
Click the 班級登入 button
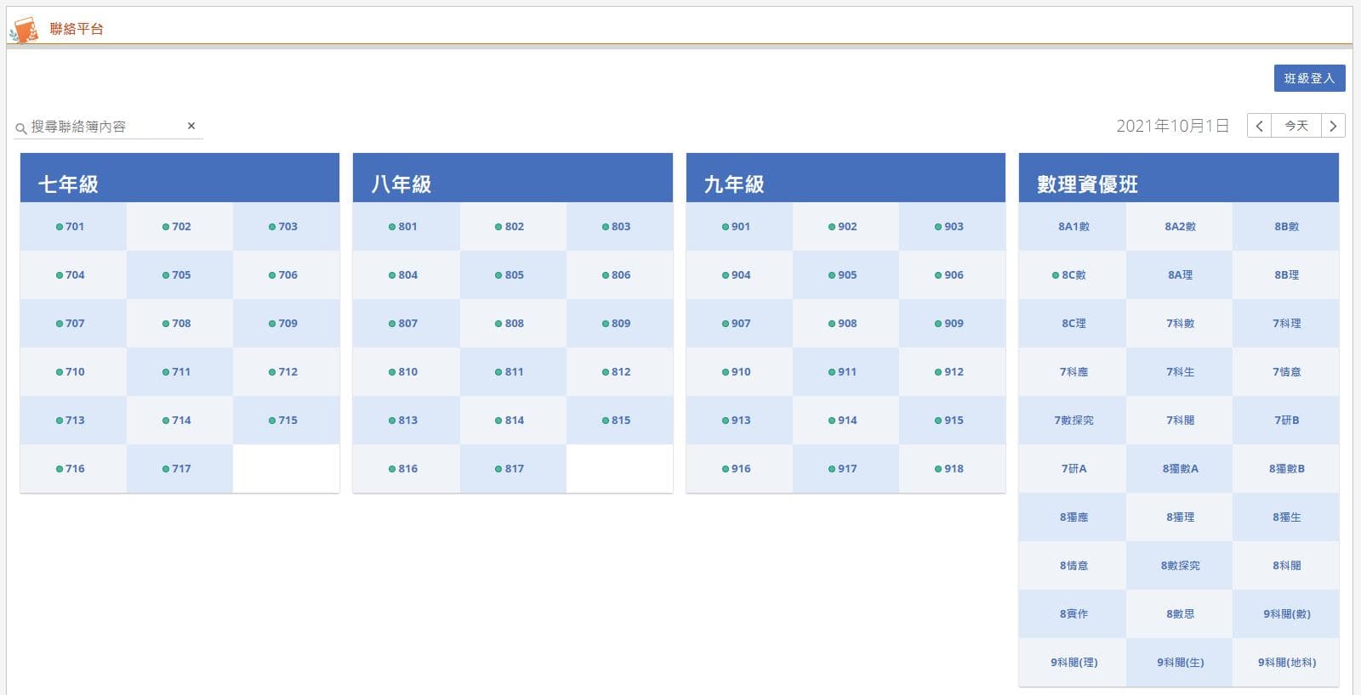coord(1309,78)
